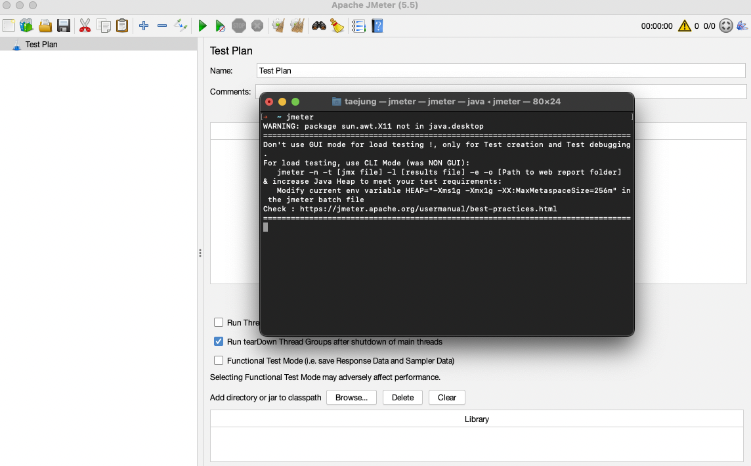Viewport: 751px width, 466px height.
Task: Uncheck Run tearDown Thread Groups checkbox
Action: pyautogui.click(x=219, y=341)
